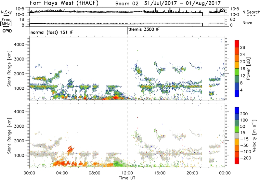Click the 'N.Search' legend label
The image size is (260, 180).
(x=251, y=12)
